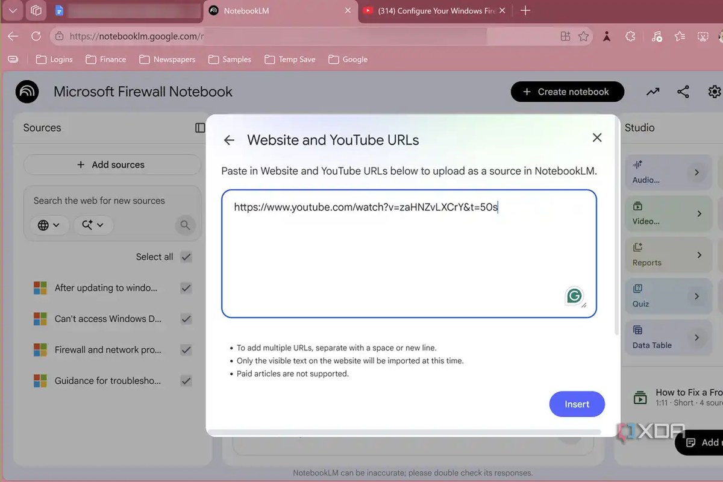This screenshot has width=723, height=482.
Task: Click the Audio overview icon
Action: pos(637,164)
